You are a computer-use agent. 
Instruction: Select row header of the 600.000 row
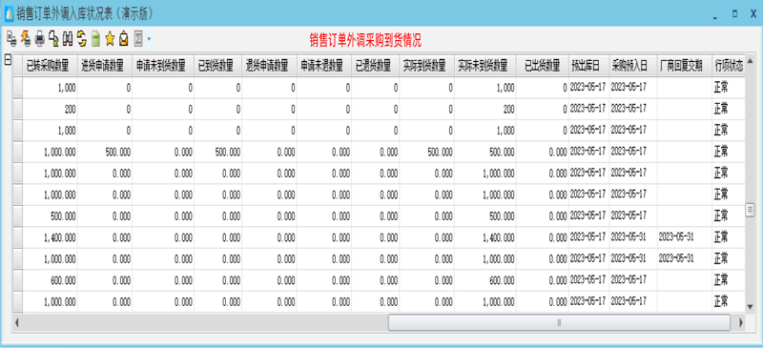(x=17, y=280)
